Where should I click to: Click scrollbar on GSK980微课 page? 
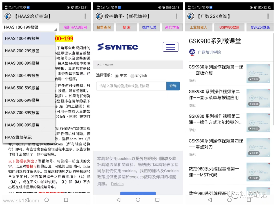click(x=274, y=79)
